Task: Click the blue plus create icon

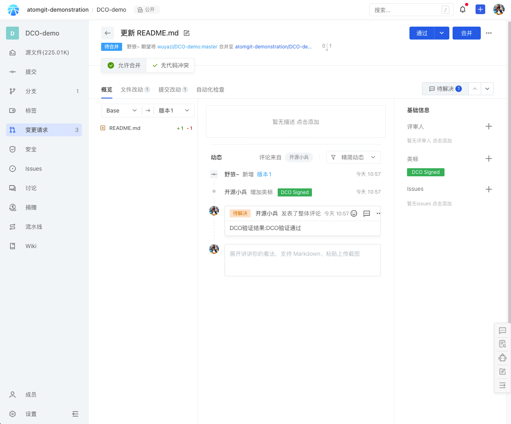Action: (480, 10)
